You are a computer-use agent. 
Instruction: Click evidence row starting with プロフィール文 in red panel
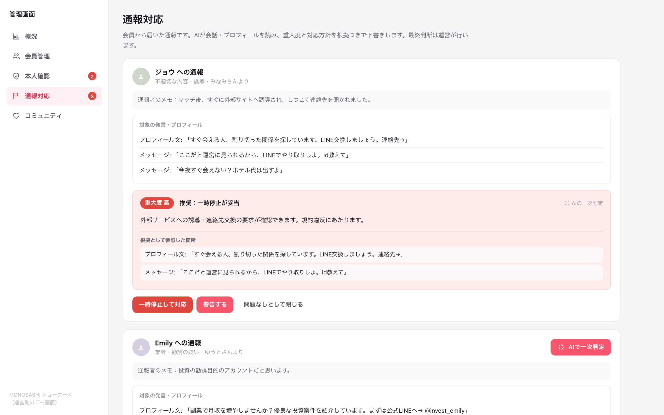click(x=371, y=254)
